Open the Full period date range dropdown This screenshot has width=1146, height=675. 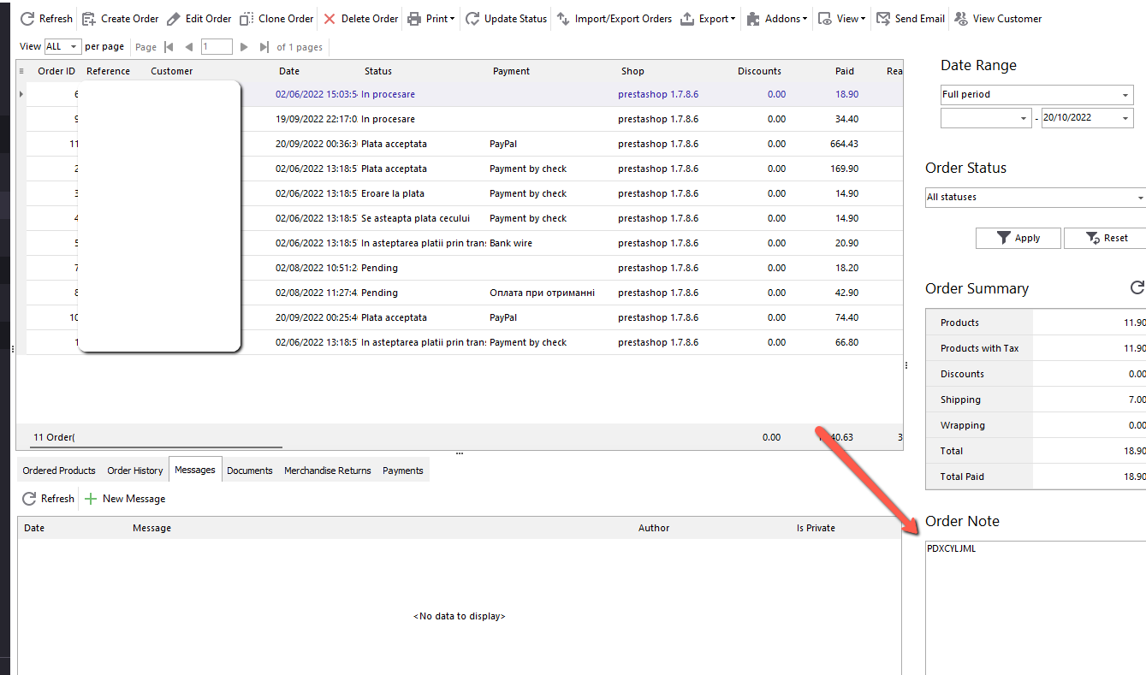click(1036, 95)
